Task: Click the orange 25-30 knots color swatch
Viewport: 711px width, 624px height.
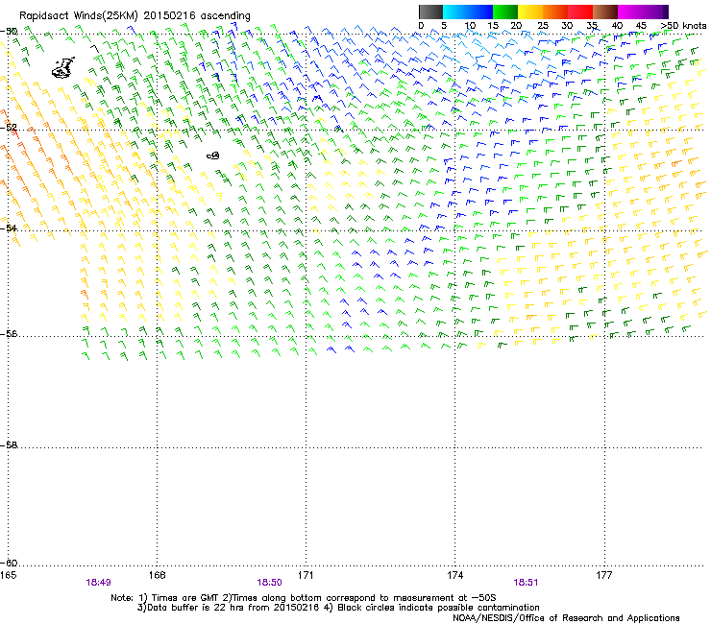Action: click(x=555, y=12)
